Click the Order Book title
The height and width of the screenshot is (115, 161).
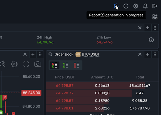click(64, 54)
